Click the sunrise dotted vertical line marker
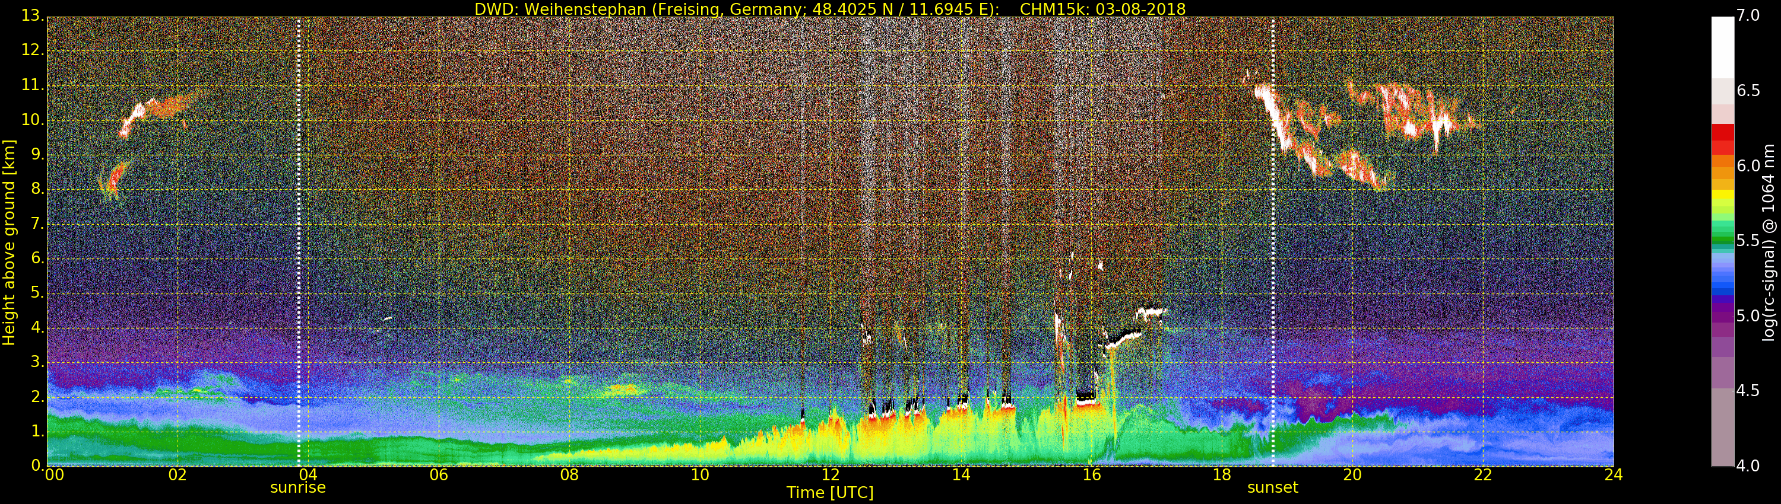1781x504 pixels. point(299,242)
